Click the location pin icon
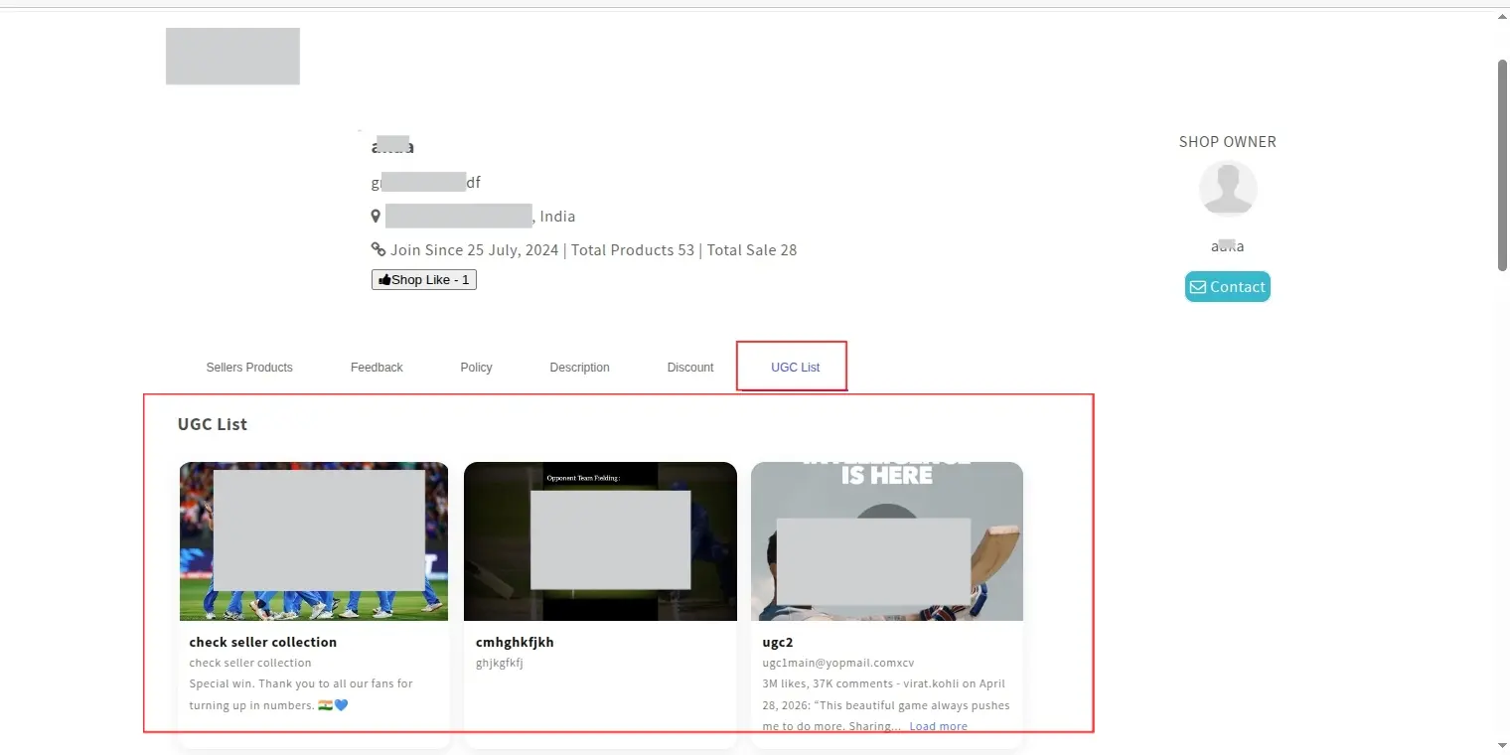The image size is (1510, 755). (376, 217)
